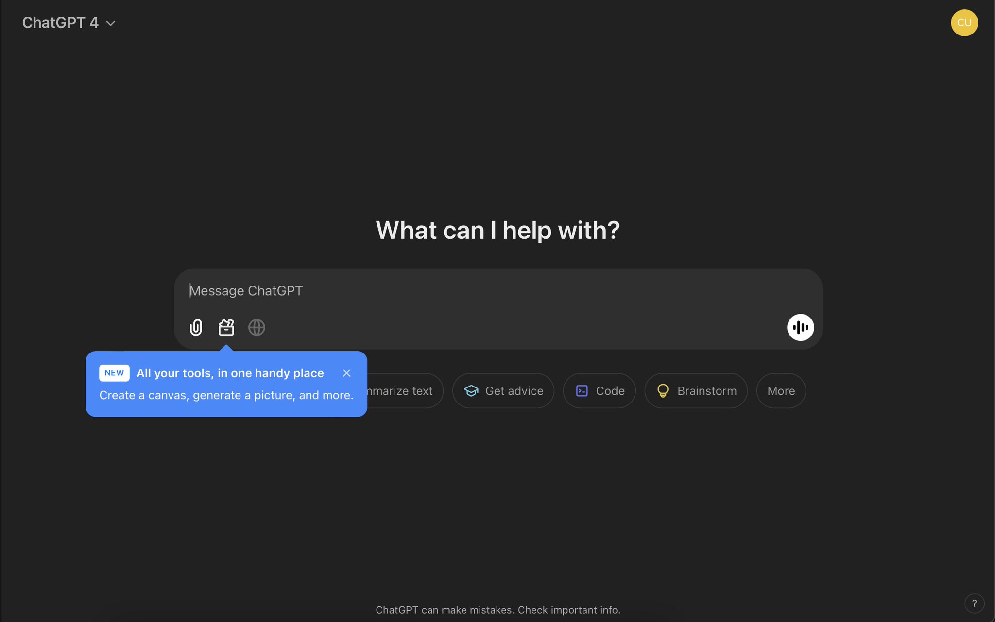Select the Code suggestion chip

pos(599,391)
